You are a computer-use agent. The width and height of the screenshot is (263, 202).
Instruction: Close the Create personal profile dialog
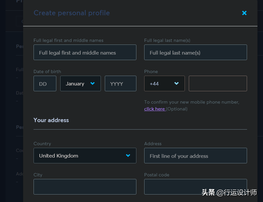click(244, 13)
